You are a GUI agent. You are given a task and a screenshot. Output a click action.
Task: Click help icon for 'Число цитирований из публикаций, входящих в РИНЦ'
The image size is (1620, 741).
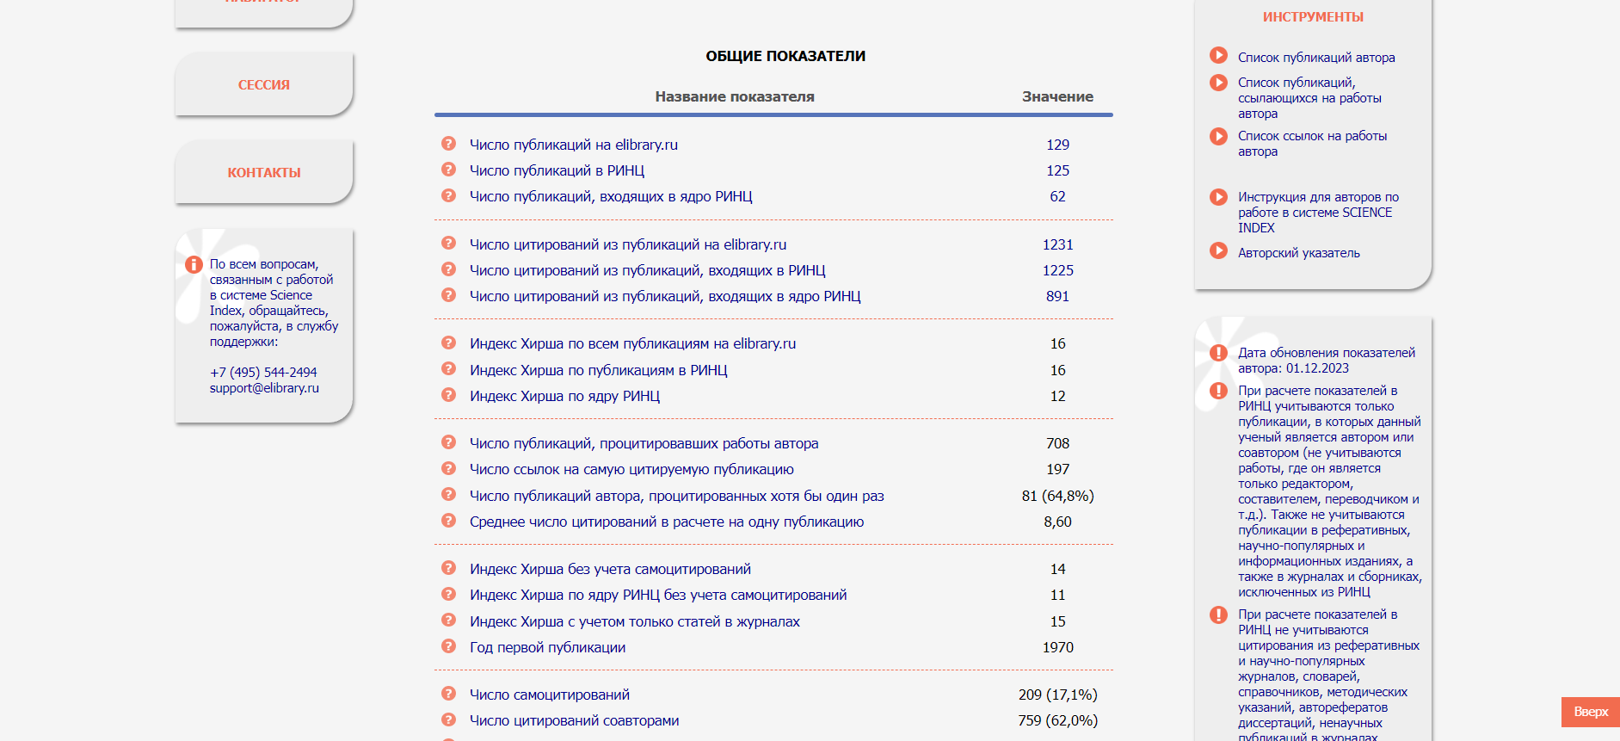[448, 269]
